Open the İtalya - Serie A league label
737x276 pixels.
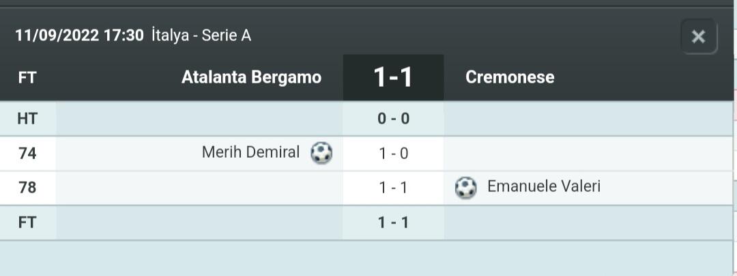click(x=201, y=36)
